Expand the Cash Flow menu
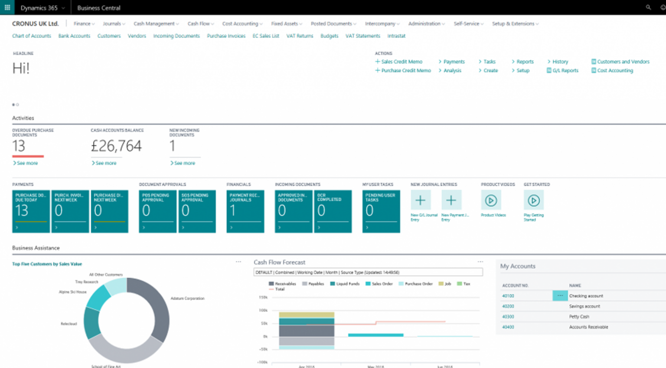666x368 pixels. (x=201, y=24)
